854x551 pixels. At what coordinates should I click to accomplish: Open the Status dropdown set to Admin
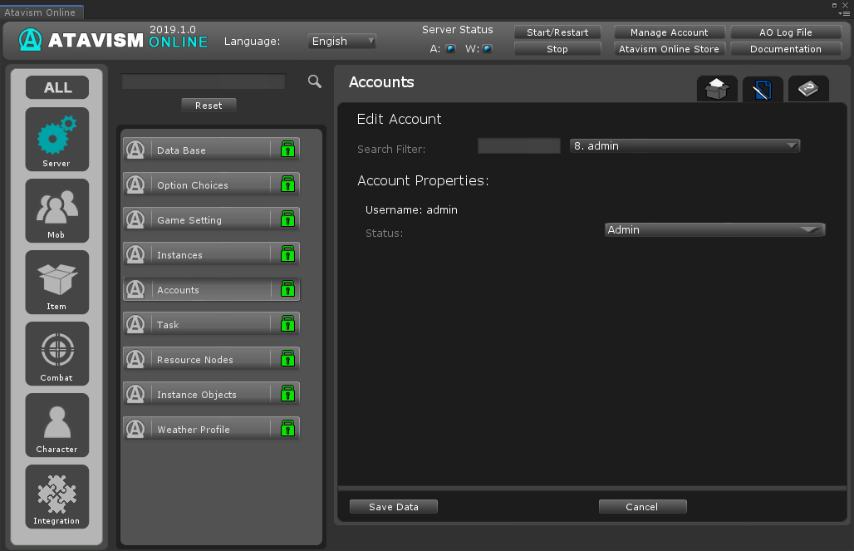click(714, 230)
